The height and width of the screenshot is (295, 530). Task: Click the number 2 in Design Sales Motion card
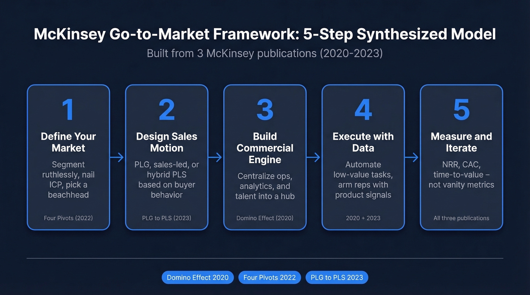click(x=167, y=109)
